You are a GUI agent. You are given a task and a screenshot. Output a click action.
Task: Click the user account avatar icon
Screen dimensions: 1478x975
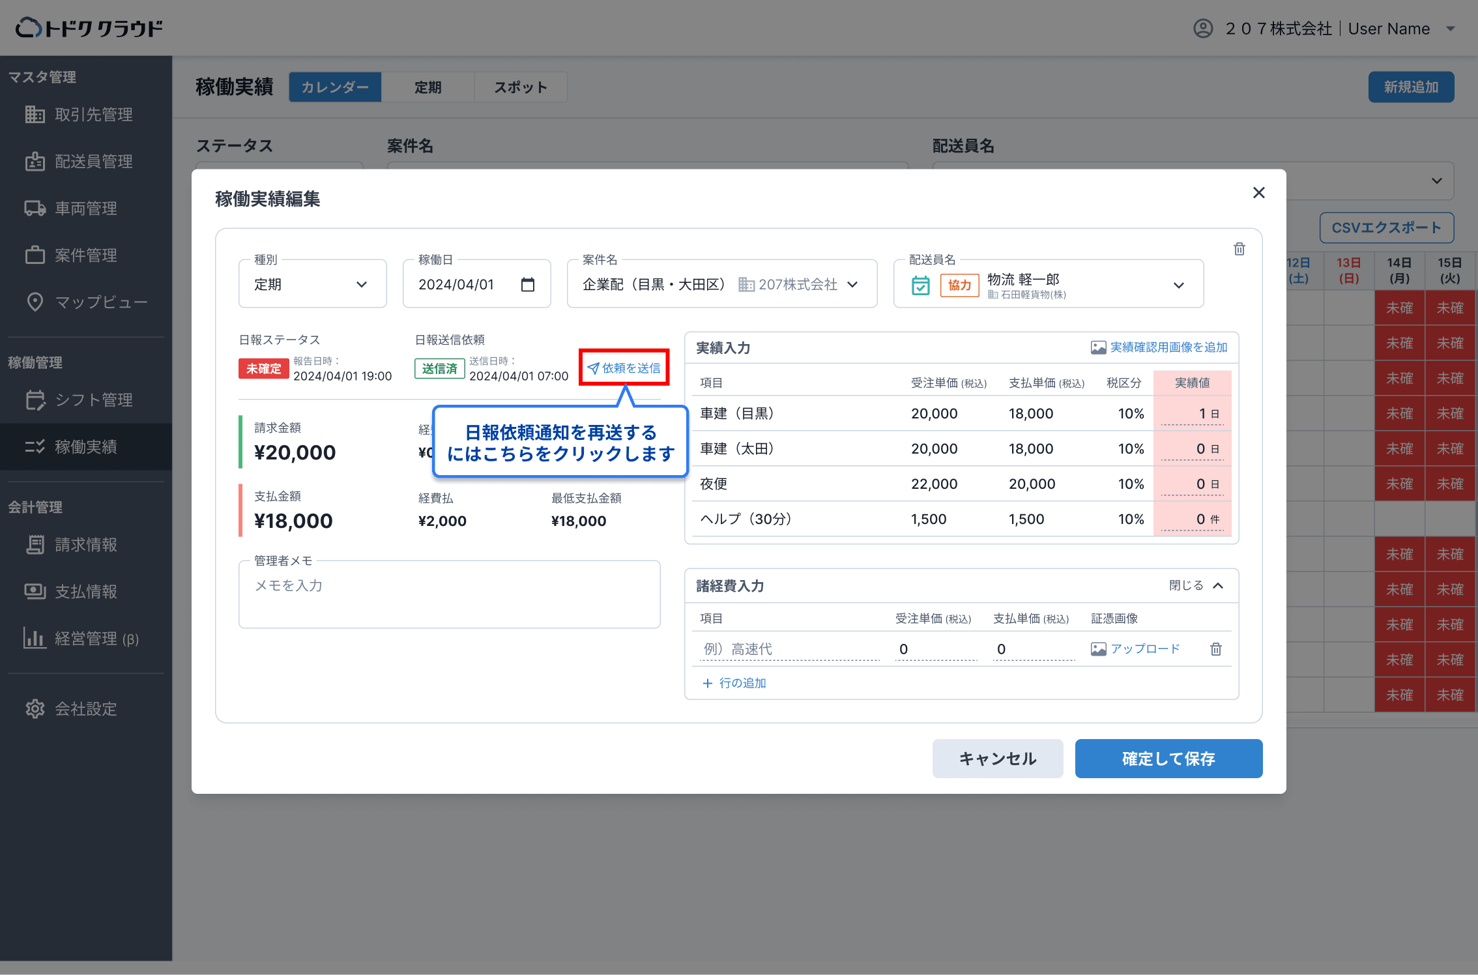click(1203, 29)
